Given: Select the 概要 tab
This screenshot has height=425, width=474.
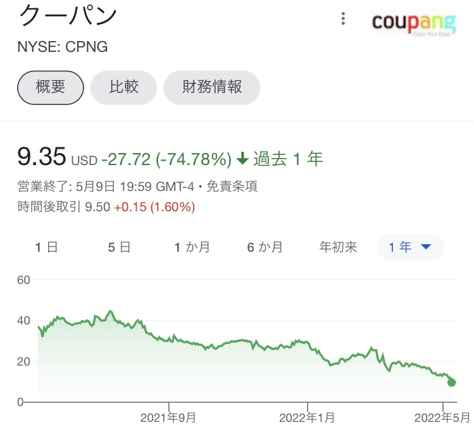Looking at the screenshot, I should (51, 87).
